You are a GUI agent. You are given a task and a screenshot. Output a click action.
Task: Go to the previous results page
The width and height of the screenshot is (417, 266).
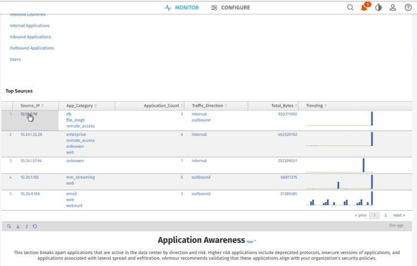click(x=360, y=215)
